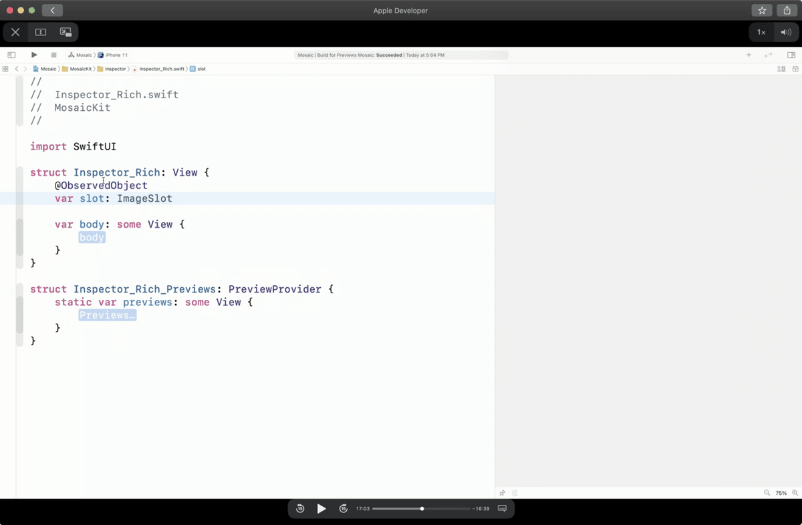Close the video player overlay
This screenshot has width=802, height=525.
[15, 32]
